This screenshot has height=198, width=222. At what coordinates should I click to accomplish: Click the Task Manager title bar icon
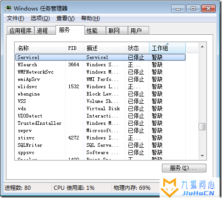pos(8,8)
